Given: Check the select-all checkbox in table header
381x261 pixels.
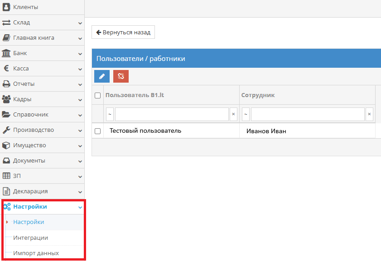Looking at the screenshot, I should click(97, 95).
